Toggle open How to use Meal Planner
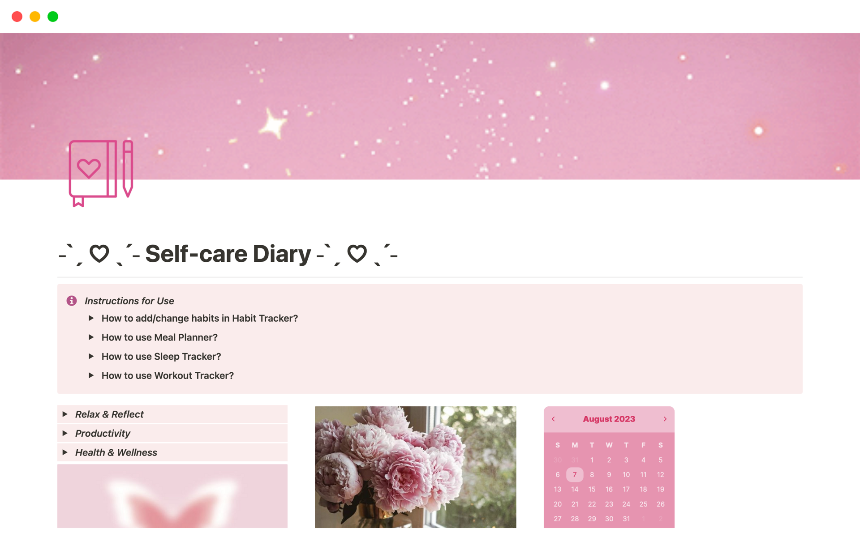Viewport: 860px width, 537px height. coord(92,337)
